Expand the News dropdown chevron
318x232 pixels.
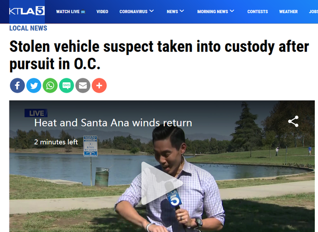pyautogui.click(x=182, y=11)
